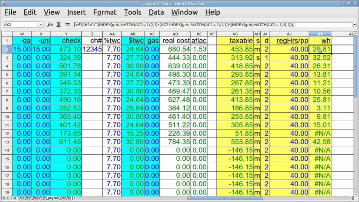Open the Data menu
This screenshot has width=359, height=202.
(x=156, y=12)
